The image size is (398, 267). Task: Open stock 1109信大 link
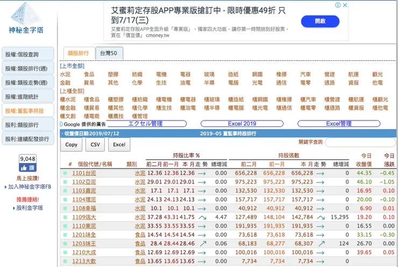[x=84, y=217]
